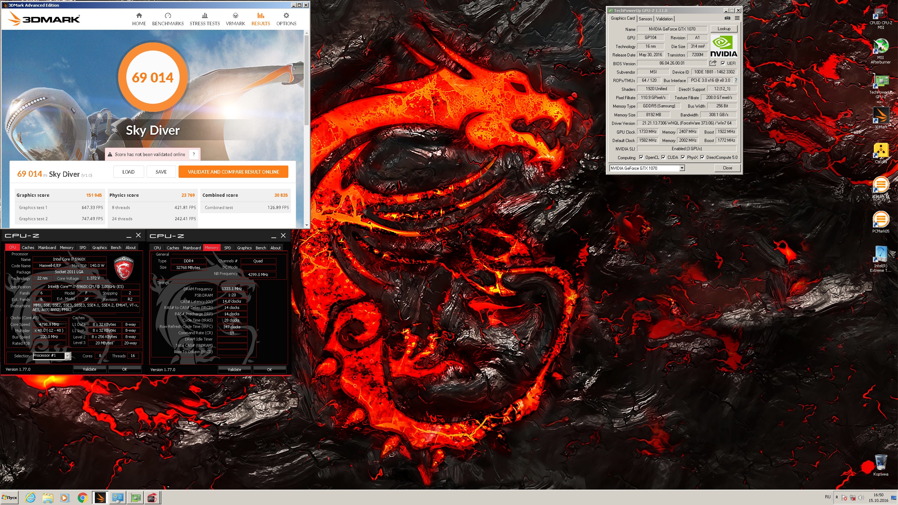The image size is (898, 505).
Task: Launch Windows Media Player from taskbar
Action: [x=65, y=498]
